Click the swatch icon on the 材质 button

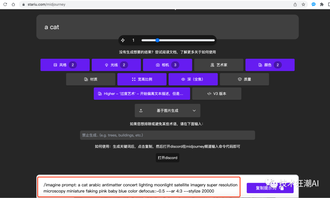(x=86, y=79)
